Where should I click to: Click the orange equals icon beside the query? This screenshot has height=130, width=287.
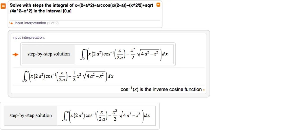3,6
